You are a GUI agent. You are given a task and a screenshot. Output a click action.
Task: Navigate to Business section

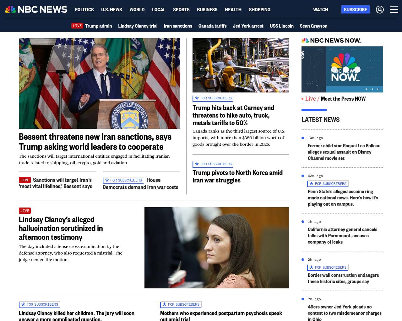point(207,10)
